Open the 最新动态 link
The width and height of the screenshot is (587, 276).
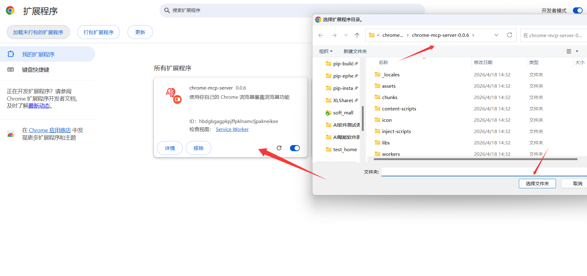[x=39, y=106]
